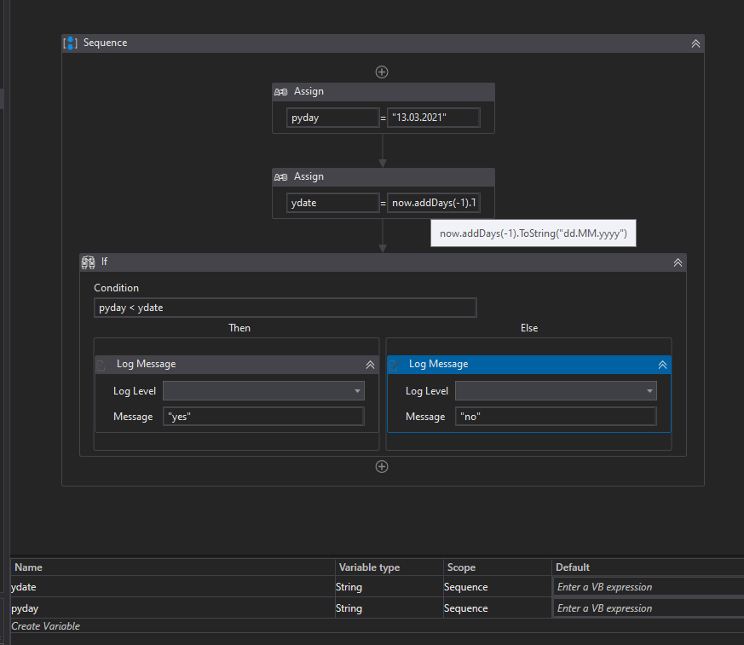Click the second Assign activity icon

tap(281, 177)
